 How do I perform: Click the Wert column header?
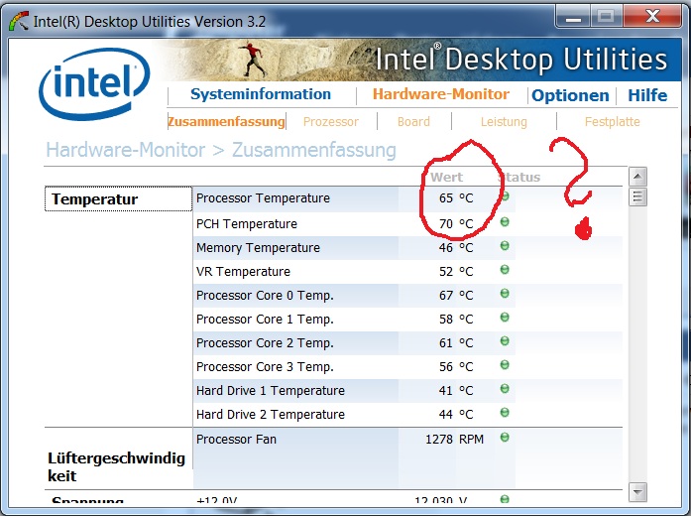tap(446, 178)
